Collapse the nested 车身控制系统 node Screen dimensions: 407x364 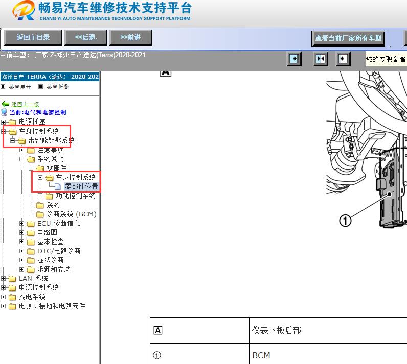point(40,178)
